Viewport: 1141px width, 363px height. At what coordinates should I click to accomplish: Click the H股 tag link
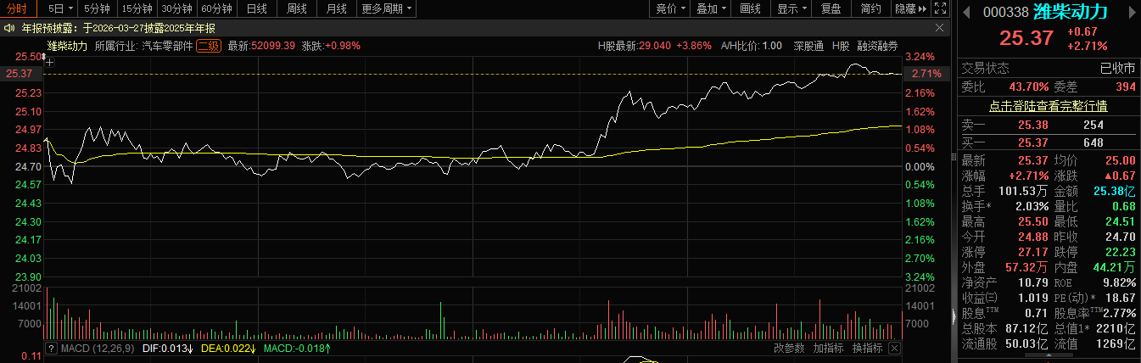point(841,46)
